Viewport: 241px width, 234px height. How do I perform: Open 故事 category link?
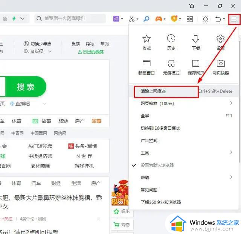coord(46,121)
